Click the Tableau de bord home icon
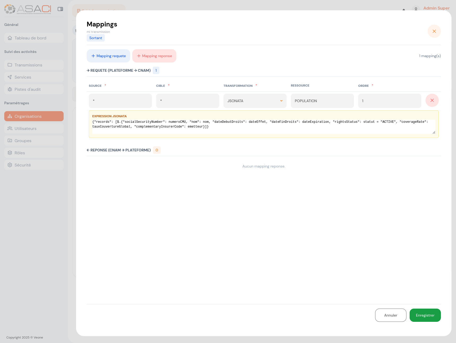The image size is (456, 343). coord(10,38)
